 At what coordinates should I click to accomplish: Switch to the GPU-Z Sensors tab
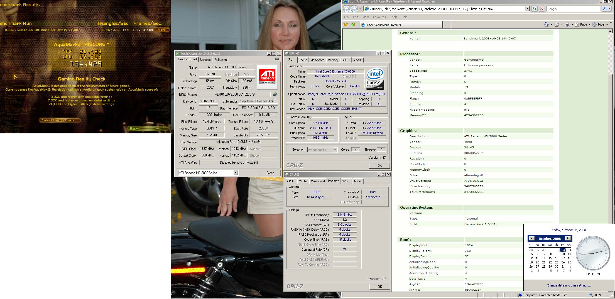click(205, 60)
